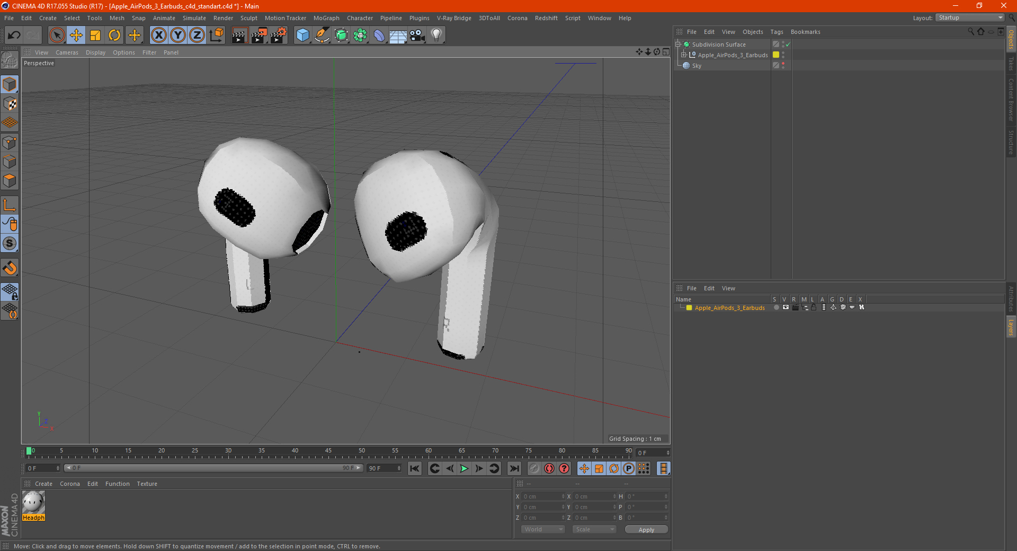This screenshot has height=551, width=1017.
Task: Render the active view
Action: [239, 35]
